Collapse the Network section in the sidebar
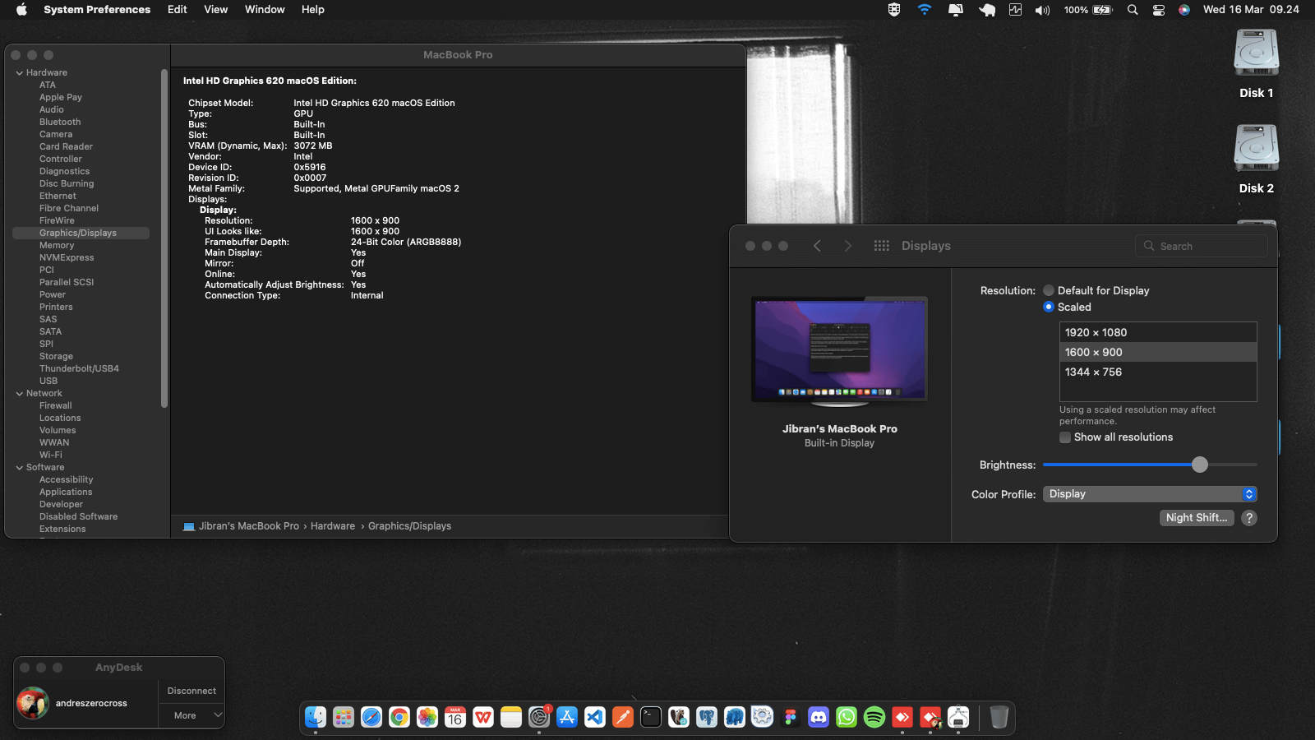 pos(19,393)
